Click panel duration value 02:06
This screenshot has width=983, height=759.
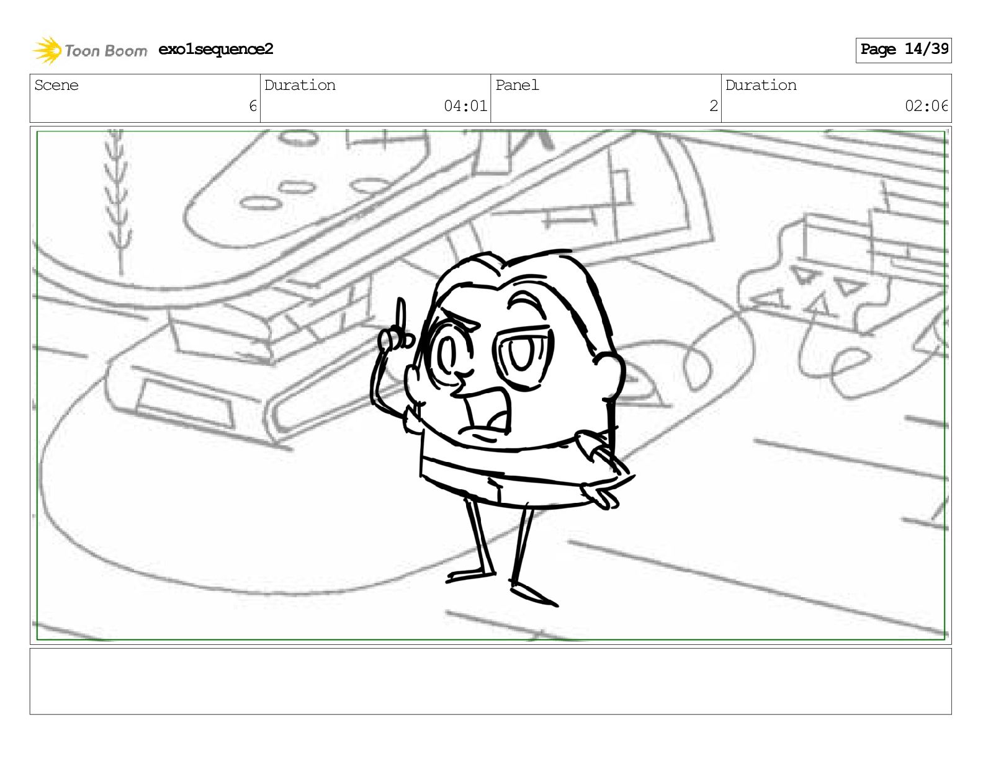coord(926,106)
